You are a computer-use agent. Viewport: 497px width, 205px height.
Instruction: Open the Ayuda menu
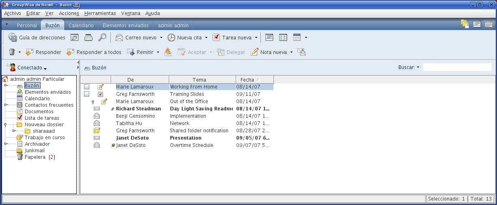pos(153,13)
